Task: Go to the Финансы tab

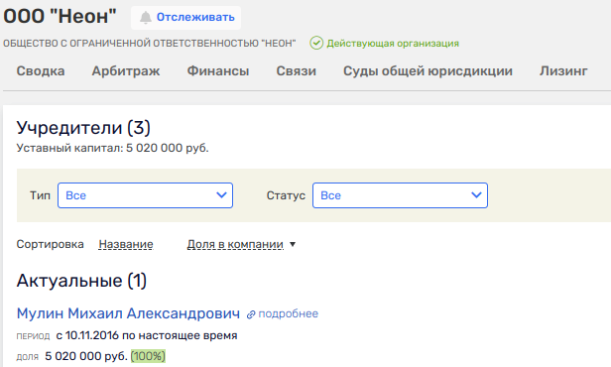Action: 218,70
